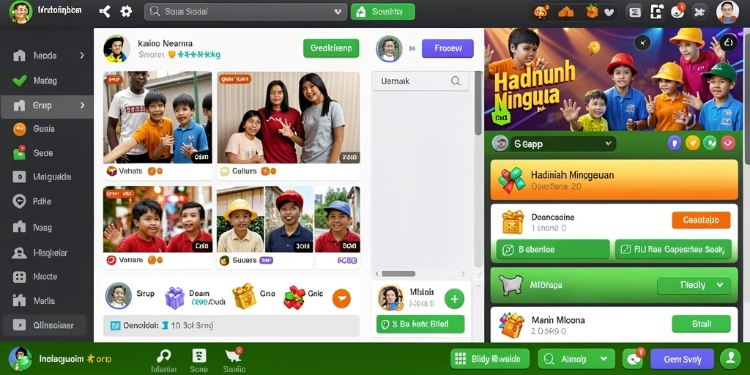The height and width of the screenshot is (375, 750).
Task: Click the green Gredcirenp button
Action: click(331, 48)
